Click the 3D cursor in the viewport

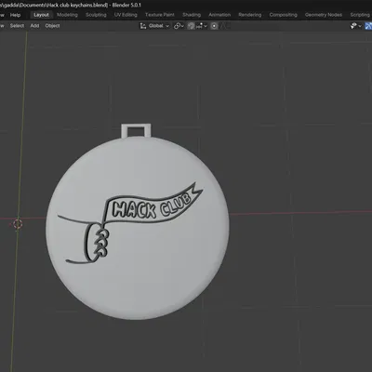pos(18,223)
